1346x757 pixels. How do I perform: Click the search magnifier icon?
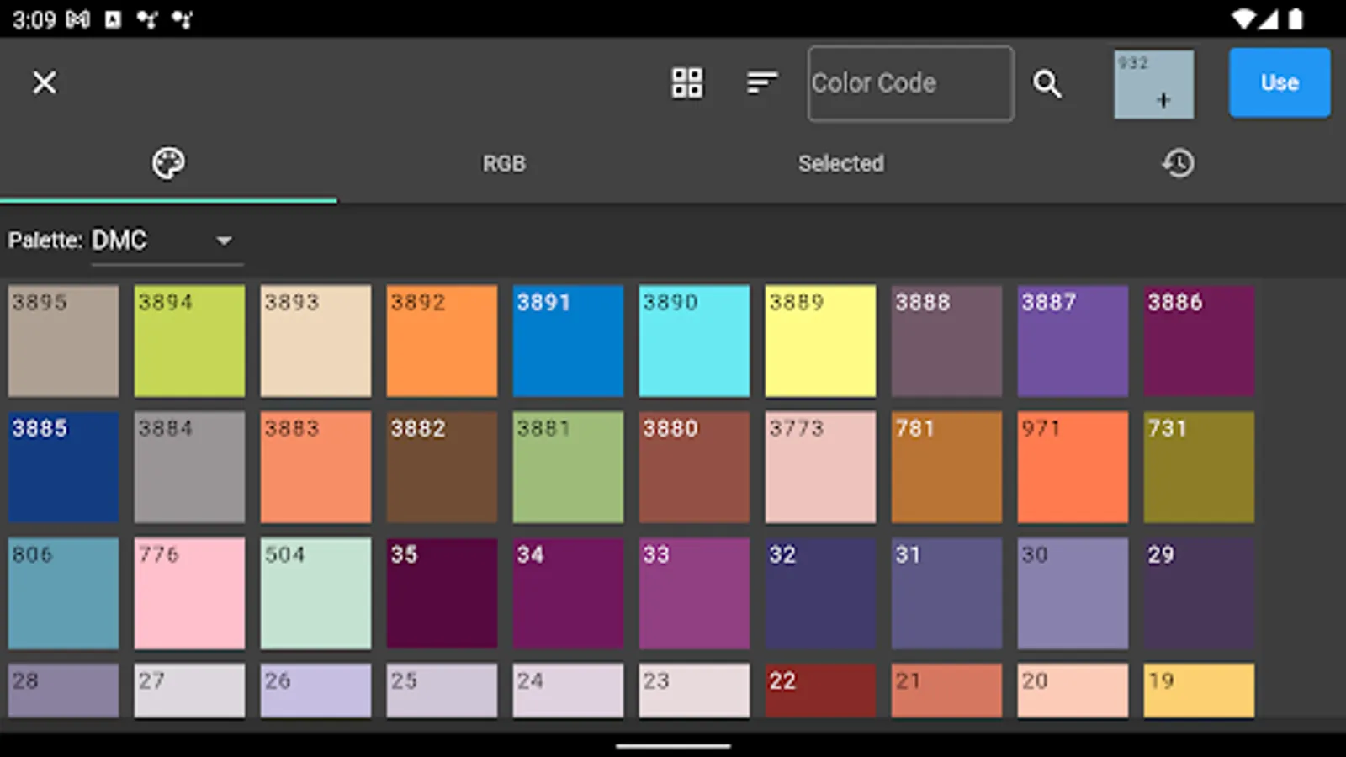point(1047,83)
